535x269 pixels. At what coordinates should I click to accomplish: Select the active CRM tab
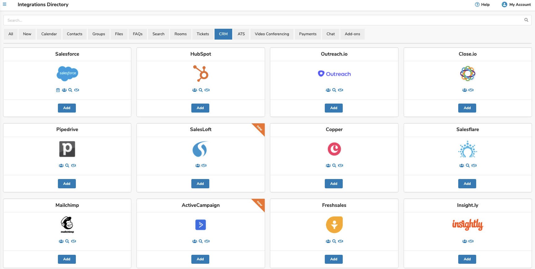(223, 34)
